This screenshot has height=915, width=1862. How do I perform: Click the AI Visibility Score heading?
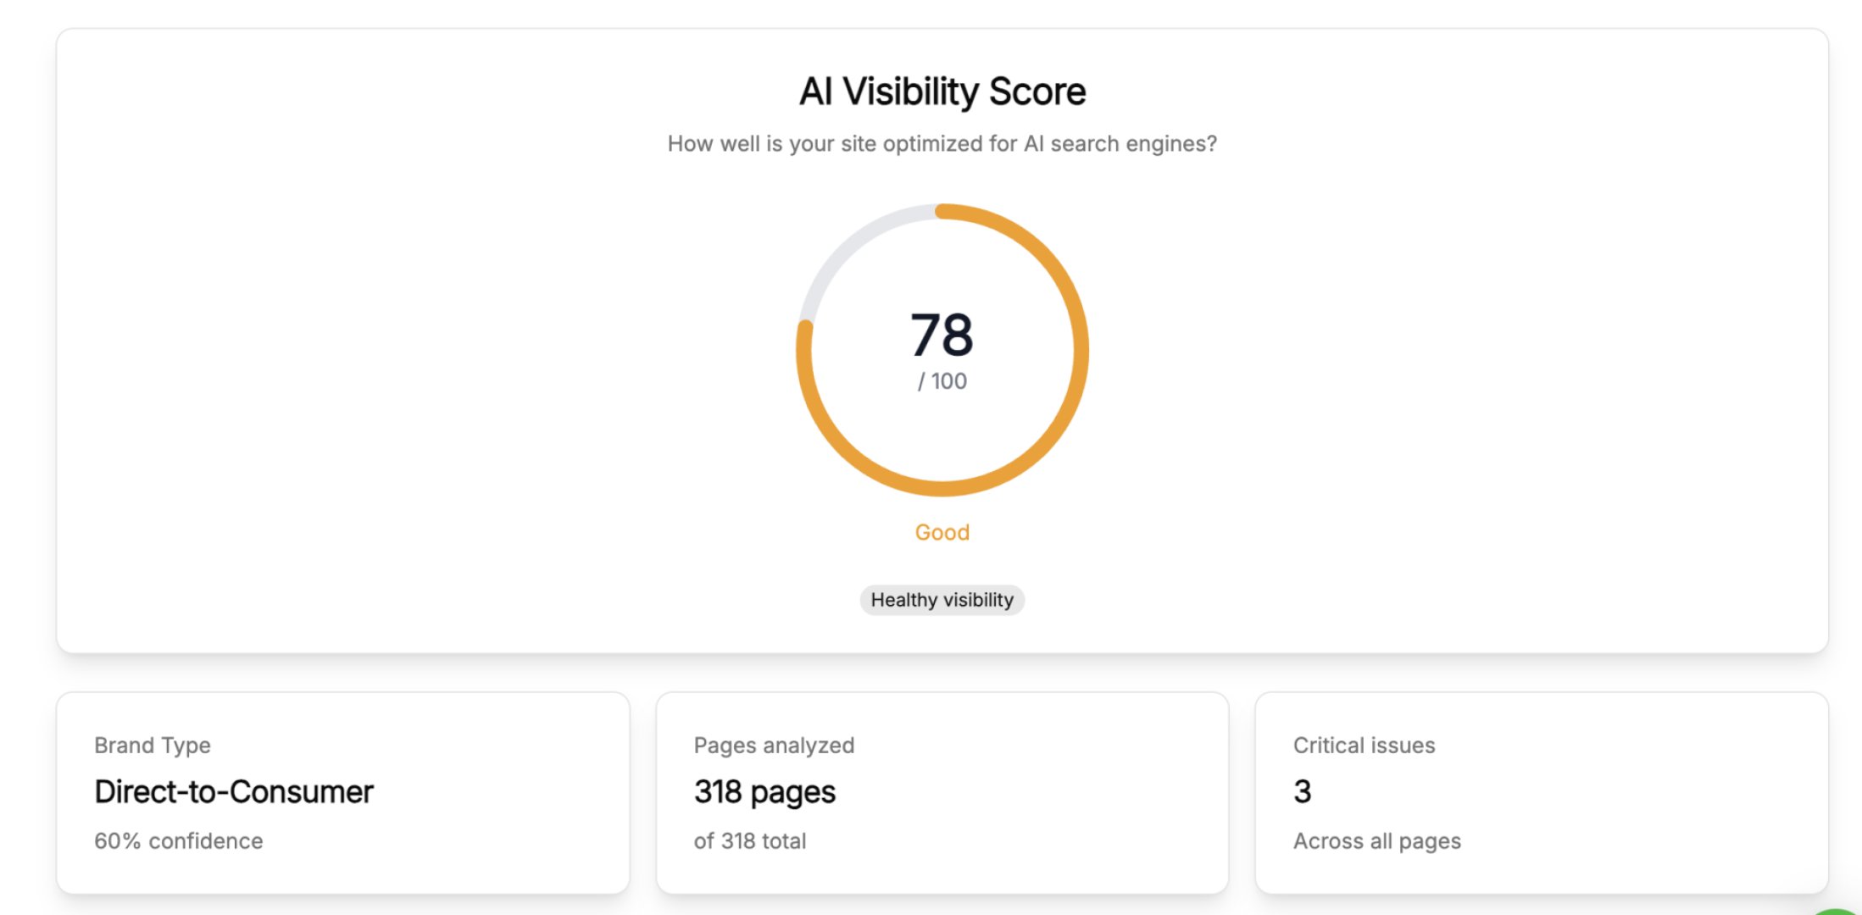pos(942,90)
